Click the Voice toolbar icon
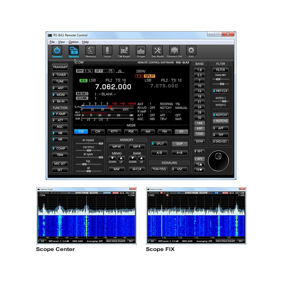Screen dimensions: 282x282 (x=107, y=51)
